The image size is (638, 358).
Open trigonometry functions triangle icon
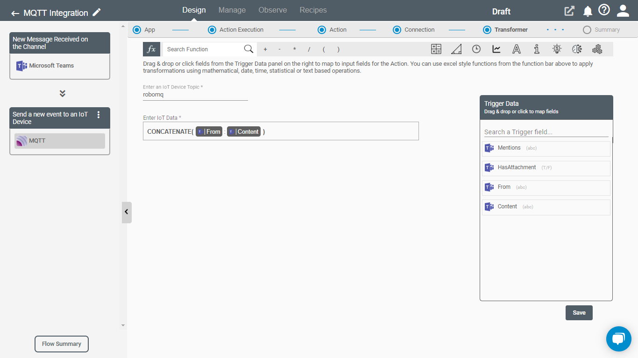click(x=456, y=49)
